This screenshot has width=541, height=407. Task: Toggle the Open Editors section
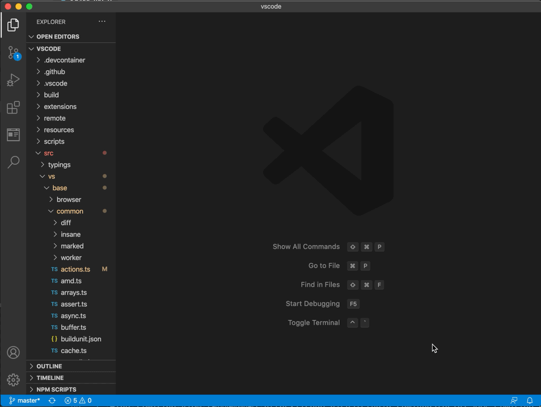(58, 37)
